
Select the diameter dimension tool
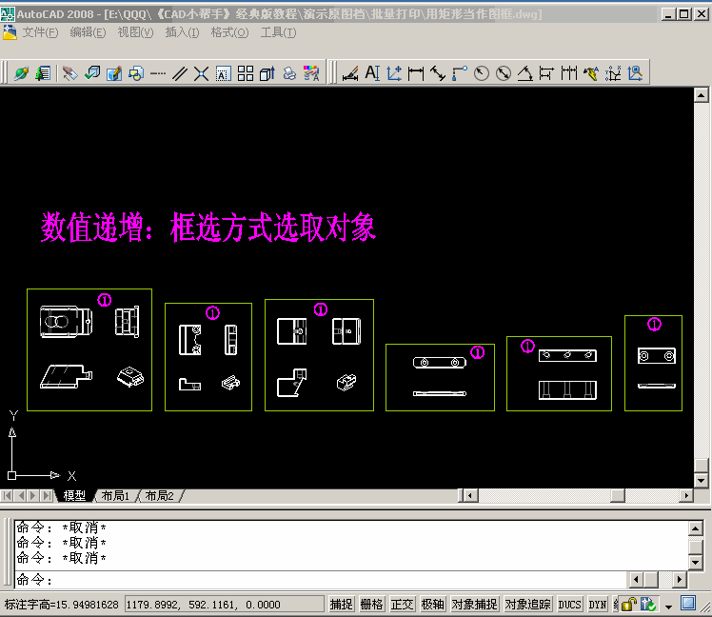coord(504,73)
